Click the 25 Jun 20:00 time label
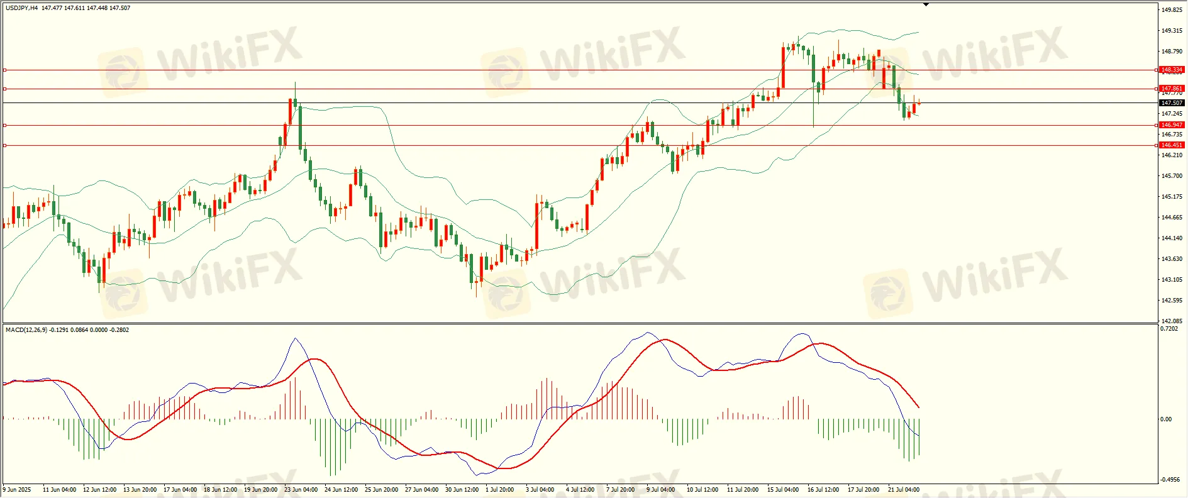Image resolution: width=1188 pixels, height=498 pixels. point(382,490)
